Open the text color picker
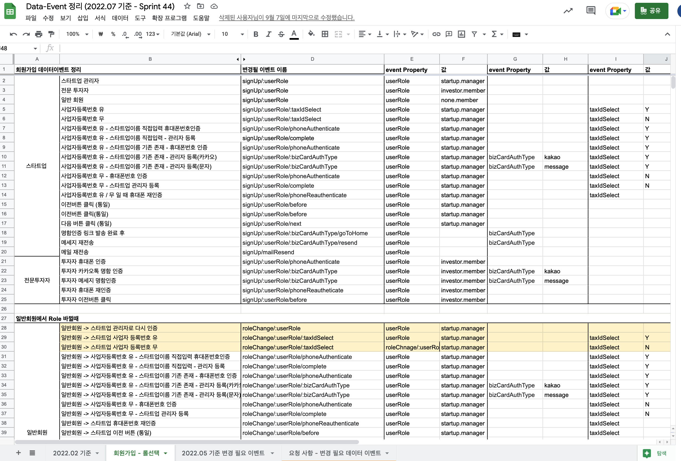The image size is (681, 461). (294, 34)
